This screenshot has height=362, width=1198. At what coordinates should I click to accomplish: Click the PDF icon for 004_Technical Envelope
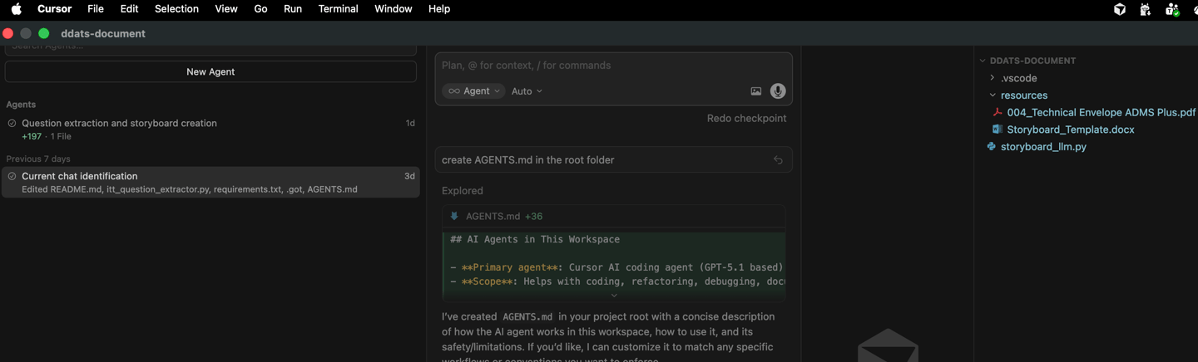coord(998,112)
